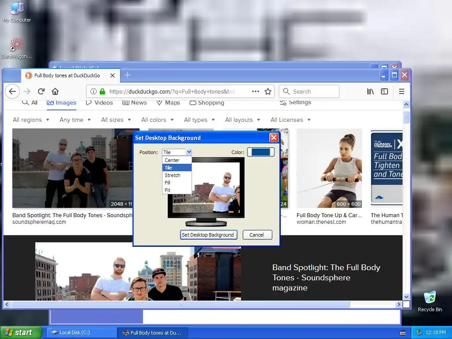The height and width of the screenshot is (339, 452).
Task: Open DuckDuckGo Settings dropdown
Action: pyautogui.click(x=295, y=102)
